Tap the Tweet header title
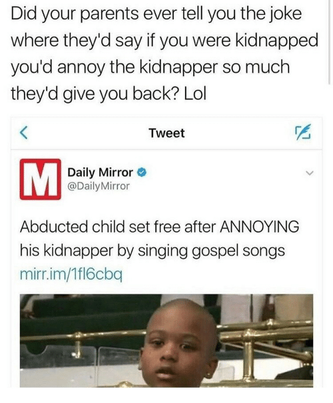This screenshot has height=403, width=333. click(166, 133)
